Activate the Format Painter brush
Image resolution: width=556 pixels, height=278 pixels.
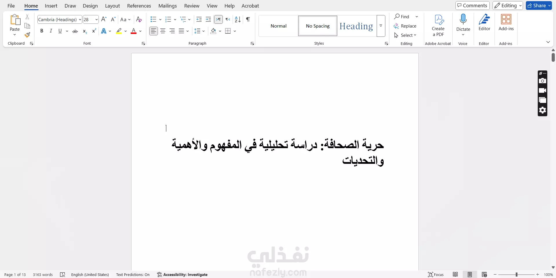tap(27, 35)
